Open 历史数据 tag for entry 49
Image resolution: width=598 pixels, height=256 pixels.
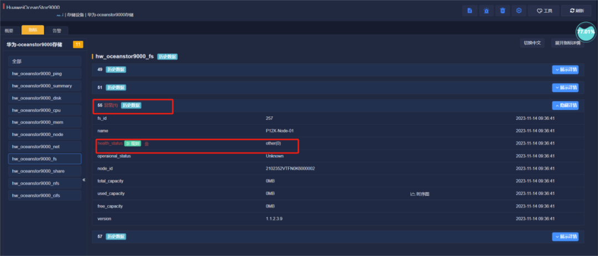tap(116, 70)
